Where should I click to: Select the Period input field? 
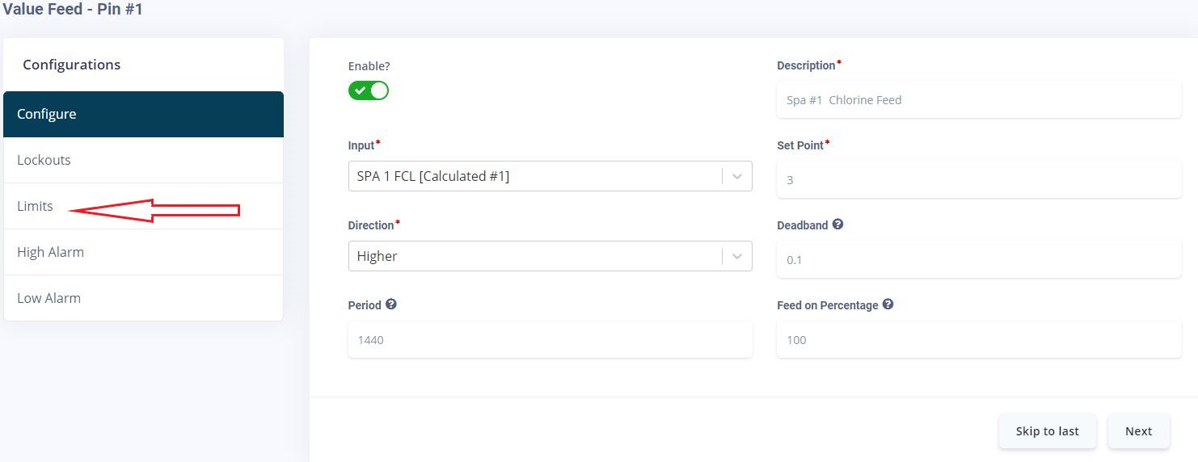pos(550,340)
